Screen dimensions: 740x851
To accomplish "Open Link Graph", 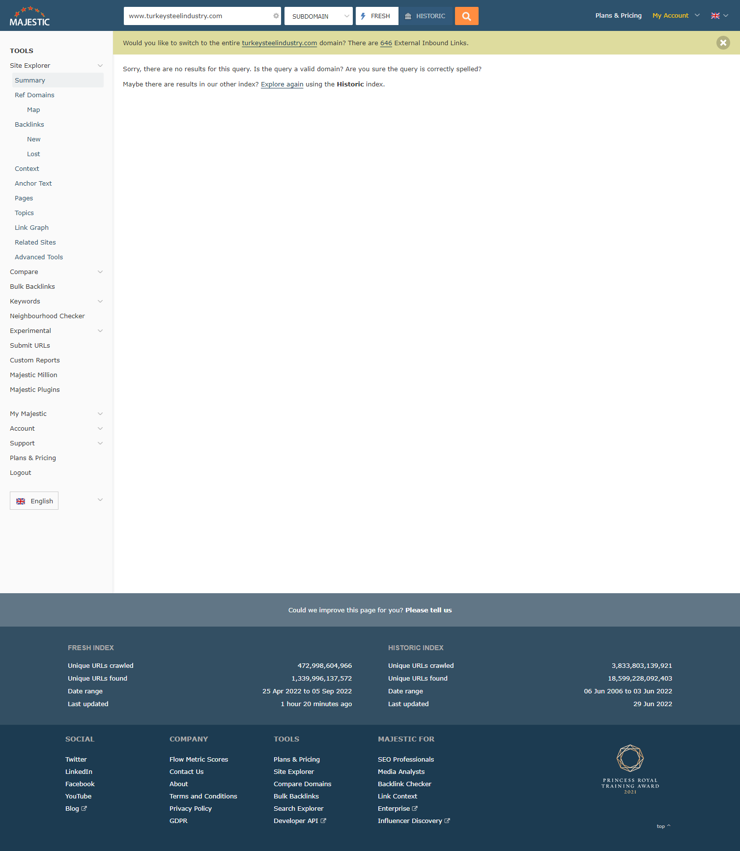I will (32, 228).
